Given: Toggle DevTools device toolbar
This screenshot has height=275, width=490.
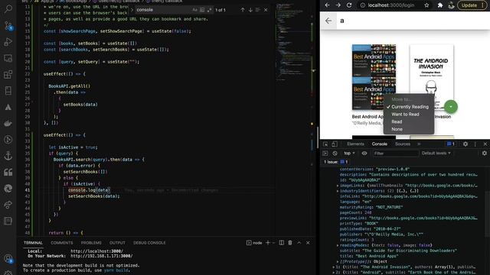Looking at the screenshot, I should [335, 144].
